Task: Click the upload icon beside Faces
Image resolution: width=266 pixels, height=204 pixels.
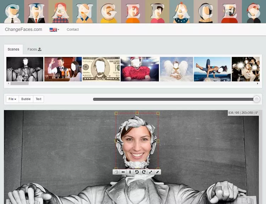Action: tap(40, 49)
